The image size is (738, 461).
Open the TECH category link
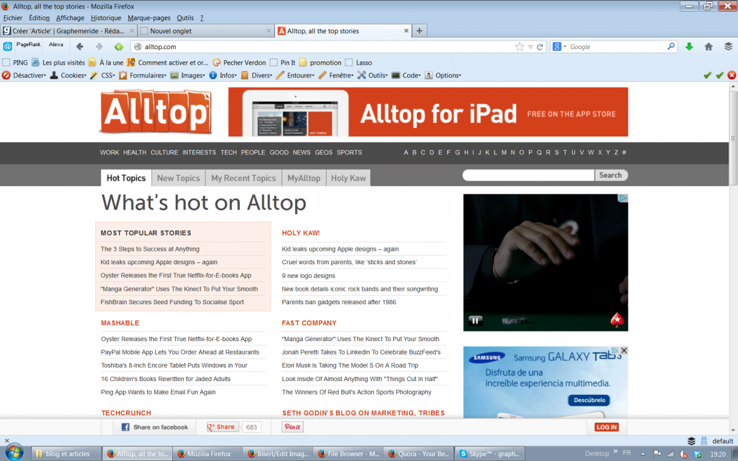tap(229, 152)
